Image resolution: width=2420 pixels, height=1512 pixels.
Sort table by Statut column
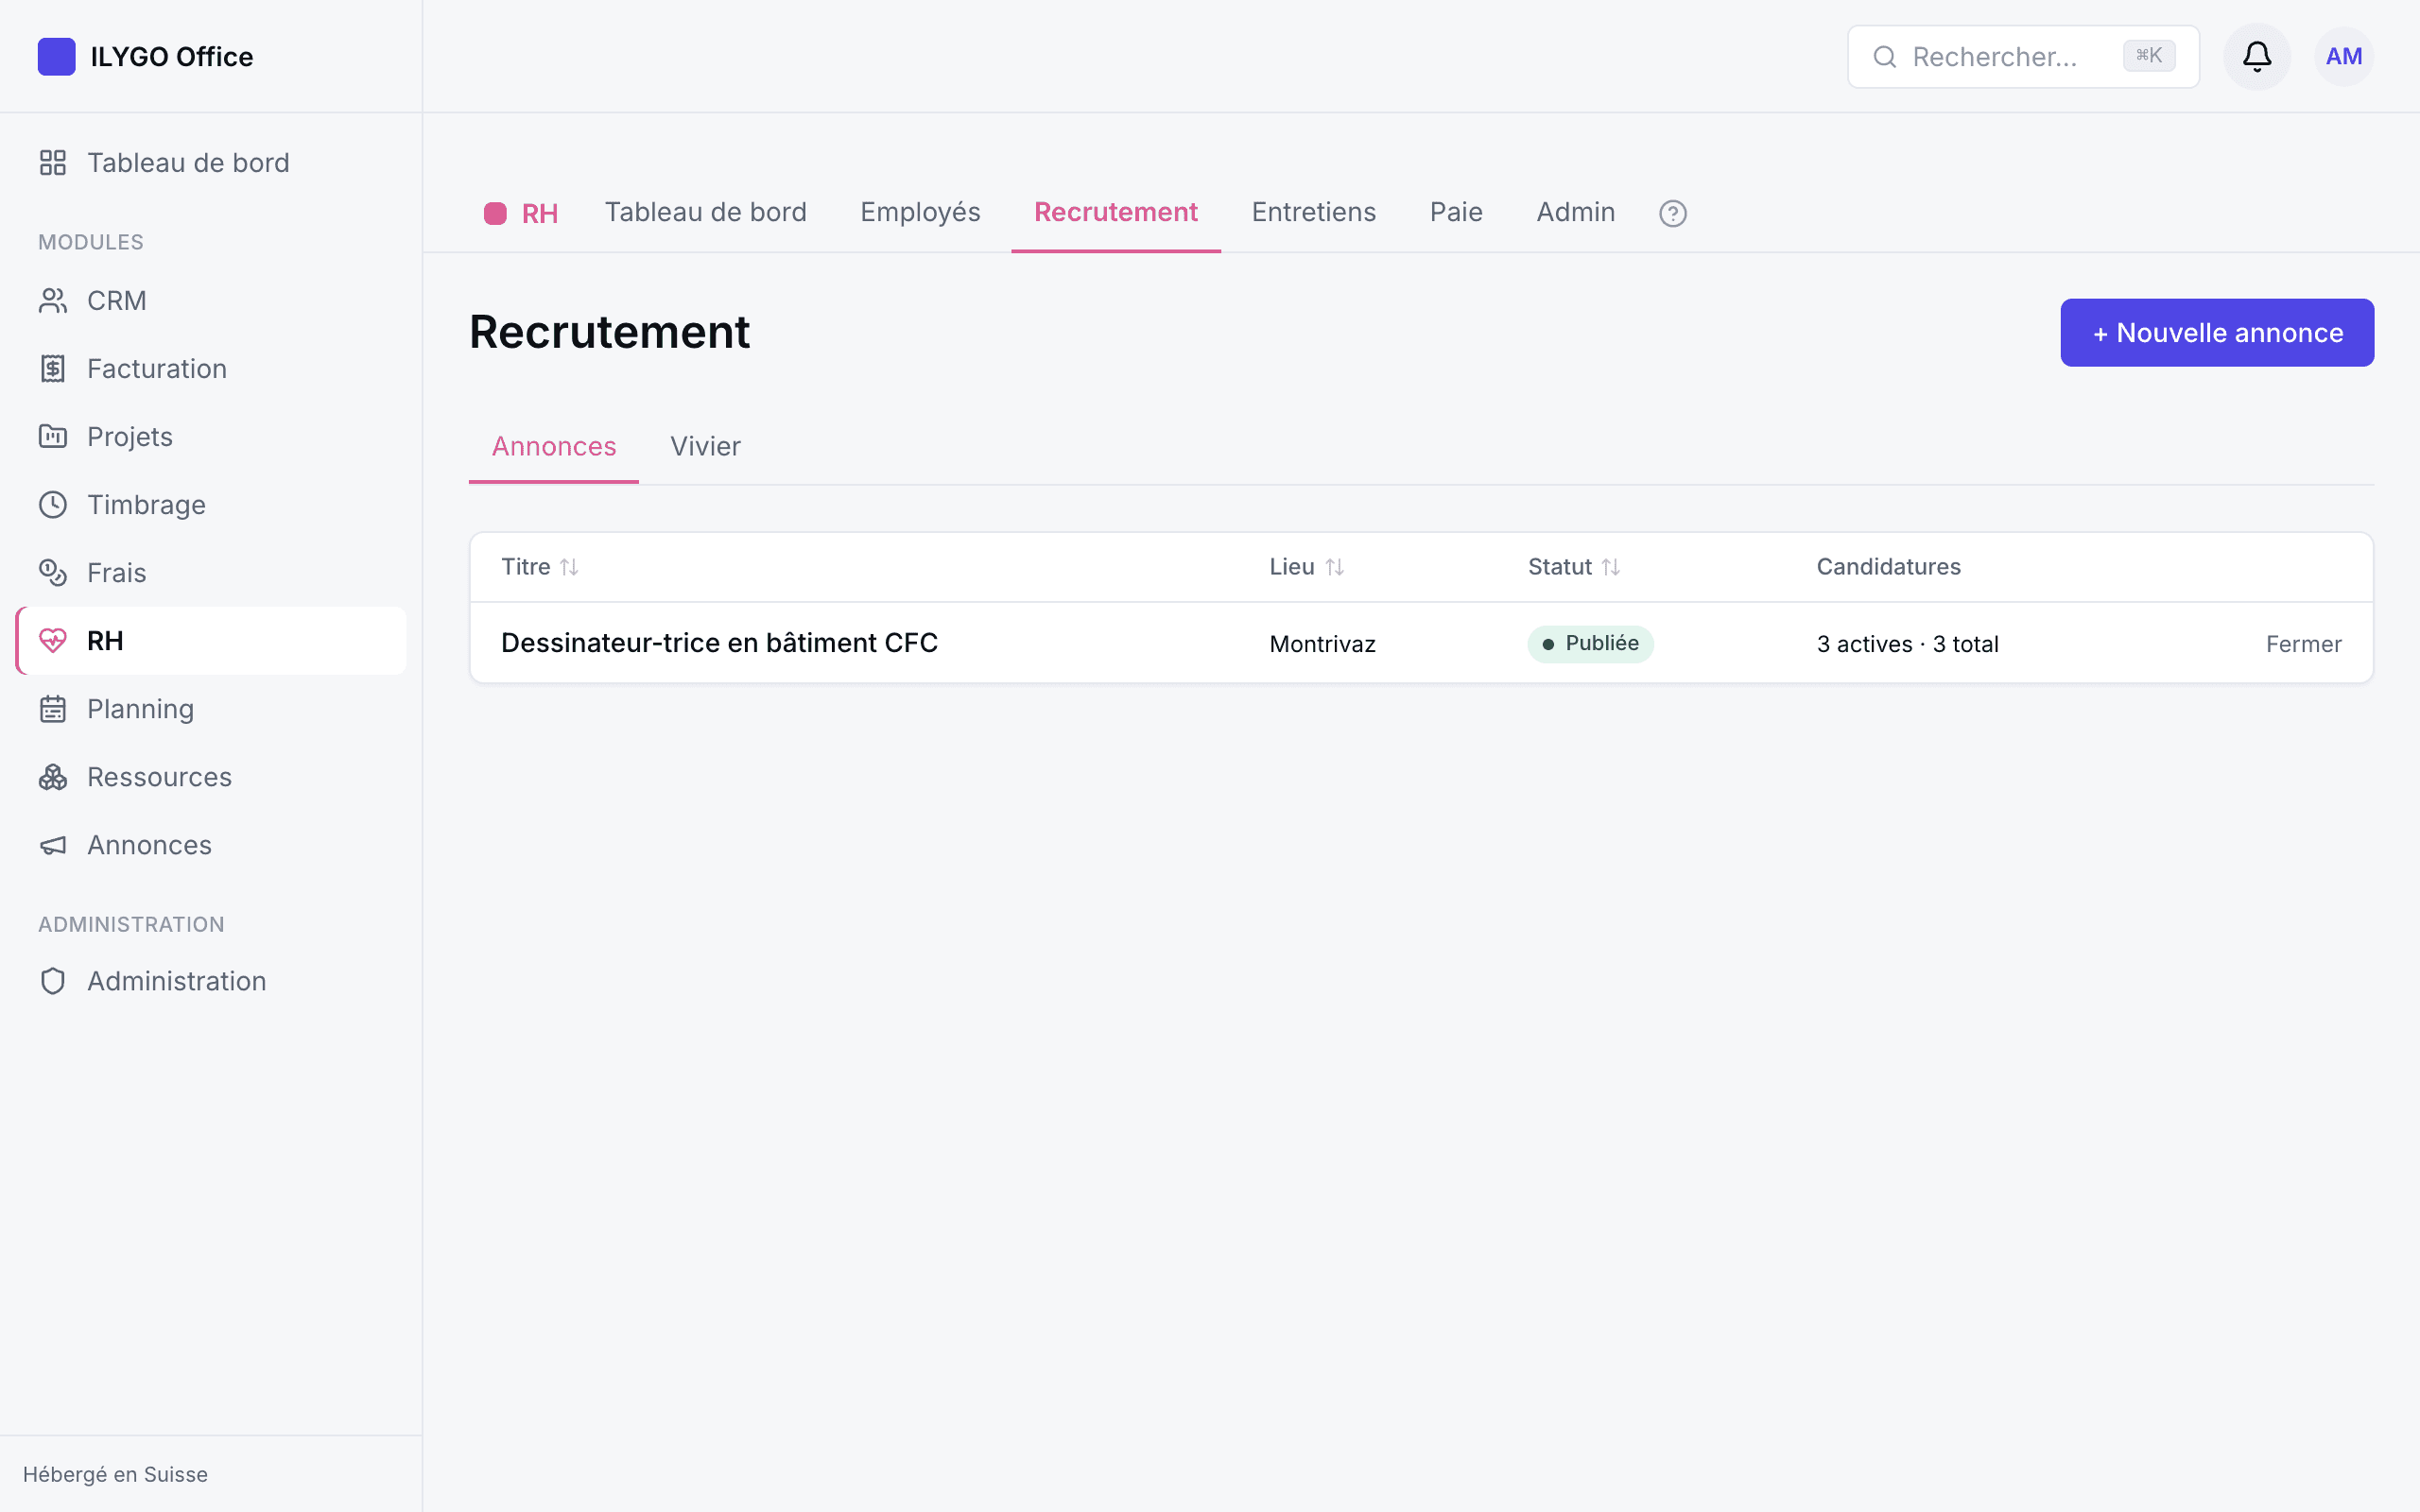pos(1573,567)
